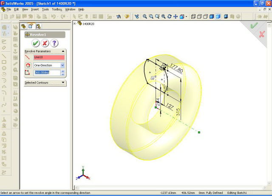
Task: Expand the 1400R20 tree node
Action: tap(75, 24)
